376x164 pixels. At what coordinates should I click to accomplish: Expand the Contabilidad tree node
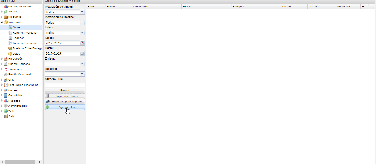[x=2, y=96]
